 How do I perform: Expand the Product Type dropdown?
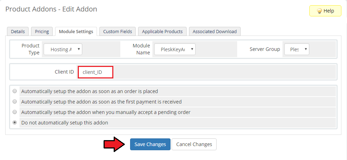pos(63,49)
